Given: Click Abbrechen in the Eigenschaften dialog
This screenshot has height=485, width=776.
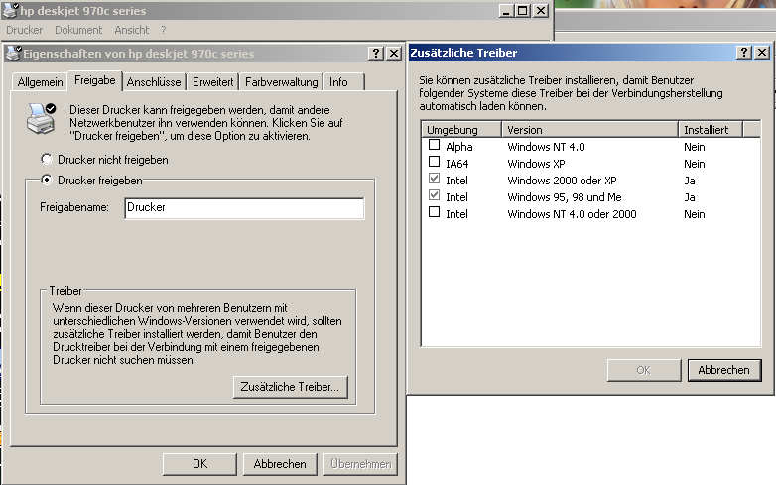Looking at the screenshot, I should click(x=280, y=464).
